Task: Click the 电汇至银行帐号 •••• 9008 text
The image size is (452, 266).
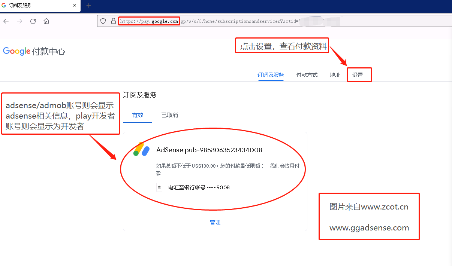Action: [199, 187]
